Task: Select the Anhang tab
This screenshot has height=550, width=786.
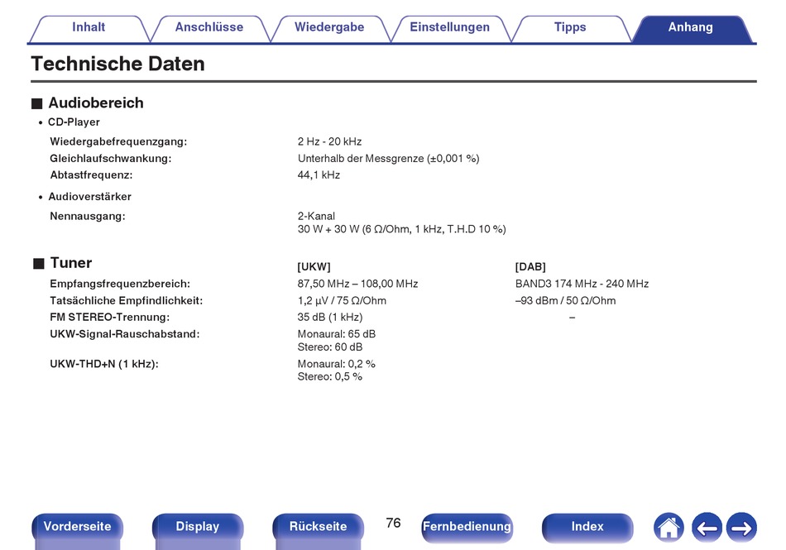Action: 691,28
